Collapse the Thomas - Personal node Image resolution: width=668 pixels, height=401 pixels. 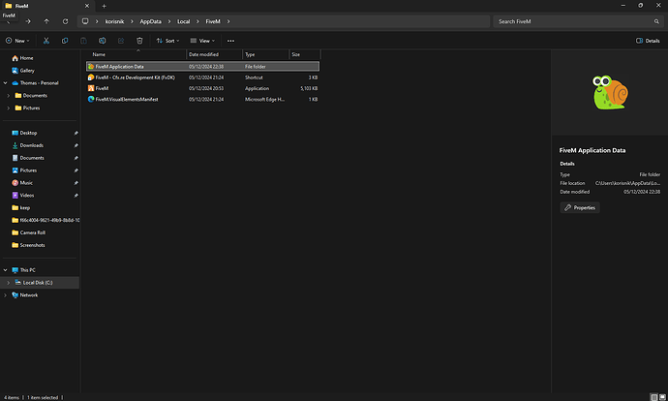click(5, 82)
